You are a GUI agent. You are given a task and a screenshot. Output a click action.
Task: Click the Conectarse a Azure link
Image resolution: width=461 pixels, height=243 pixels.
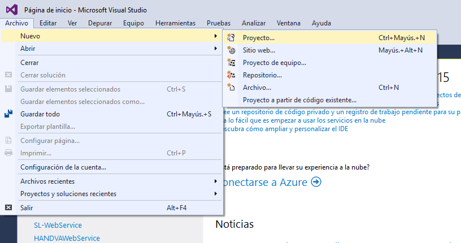[x=266, y=182]
